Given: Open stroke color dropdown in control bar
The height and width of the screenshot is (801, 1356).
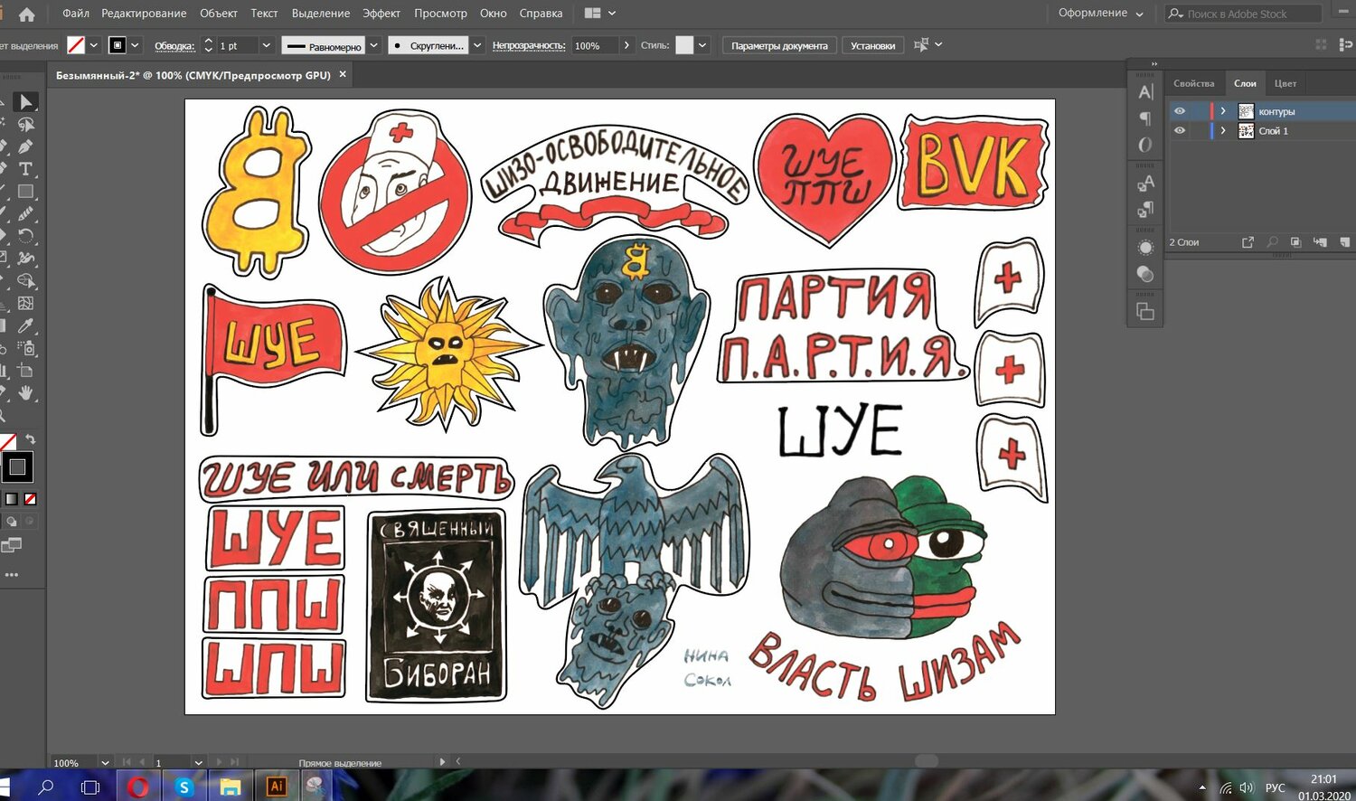Looking at the screenshot, I should point(135,45).
